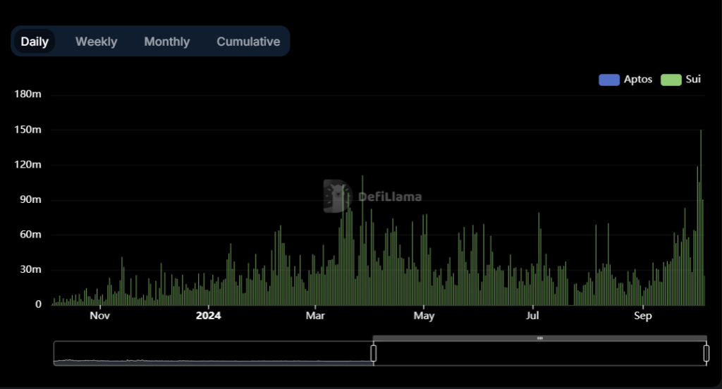Click the 180m y-axis label
Image resolution: width=722 pixels, height=389 pixels.
(x=28, y=94)
